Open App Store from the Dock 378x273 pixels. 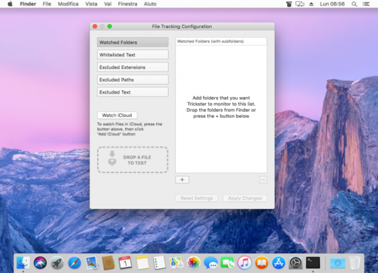point(279,262)
